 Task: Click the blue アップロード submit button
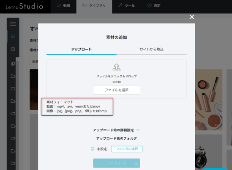pyautogui.click(x=117, y=163)
